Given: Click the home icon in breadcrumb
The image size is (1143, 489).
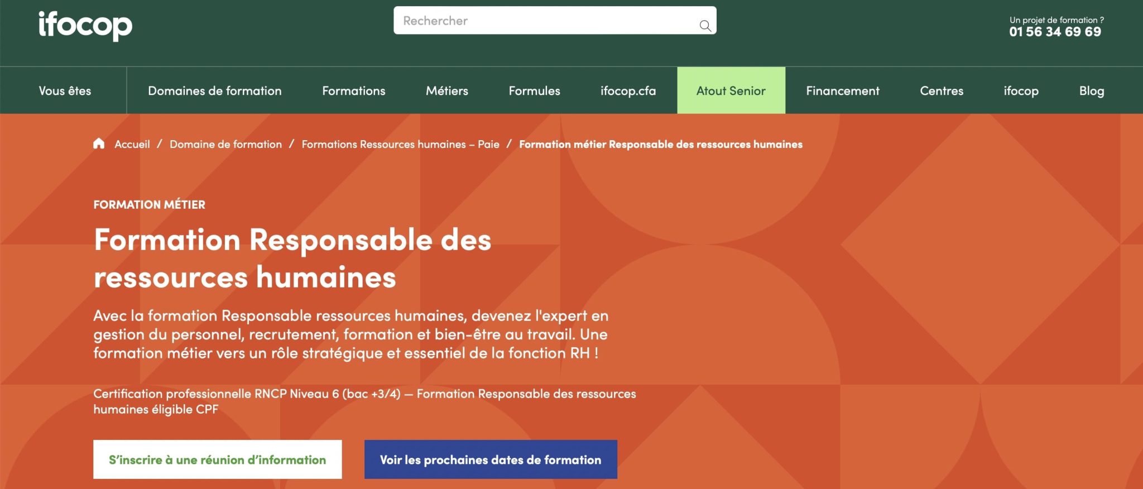Looking at the screenshot, I should click(99, 143).
